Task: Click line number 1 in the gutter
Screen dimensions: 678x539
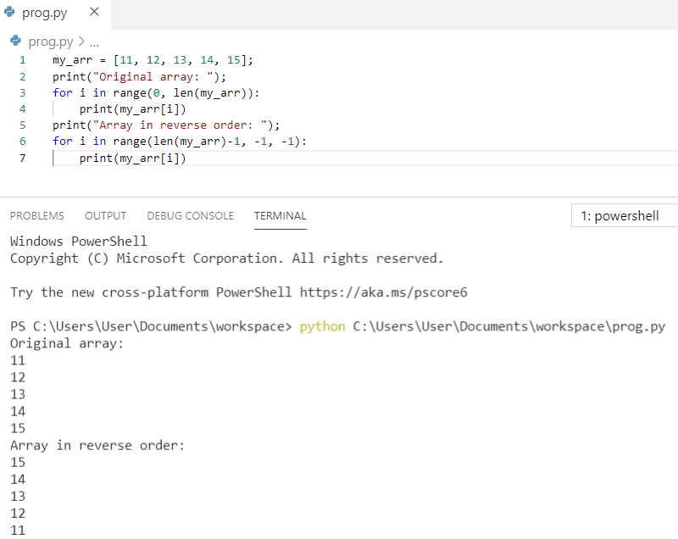Action: pos(23,60)
